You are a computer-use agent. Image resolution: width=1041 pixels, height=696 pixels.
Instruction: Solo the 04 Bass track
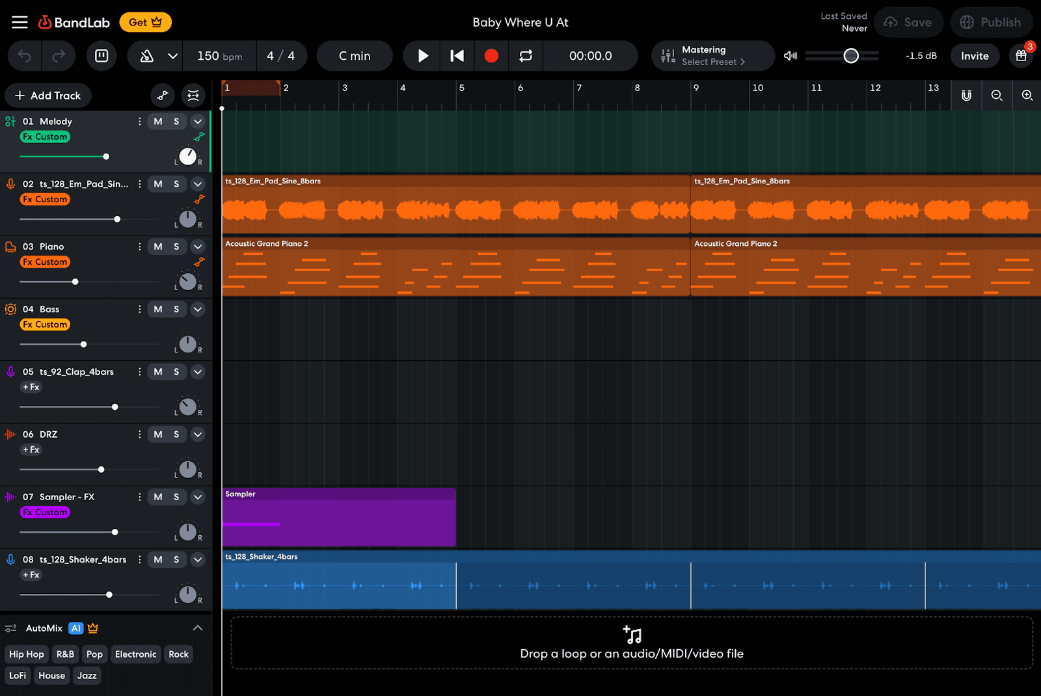[x=176, y=309]
